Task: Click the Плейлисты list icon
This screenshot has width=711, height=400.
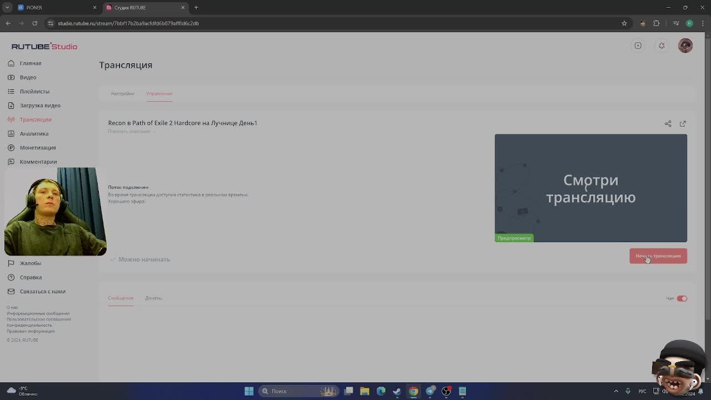Action: tap(11, 91)
